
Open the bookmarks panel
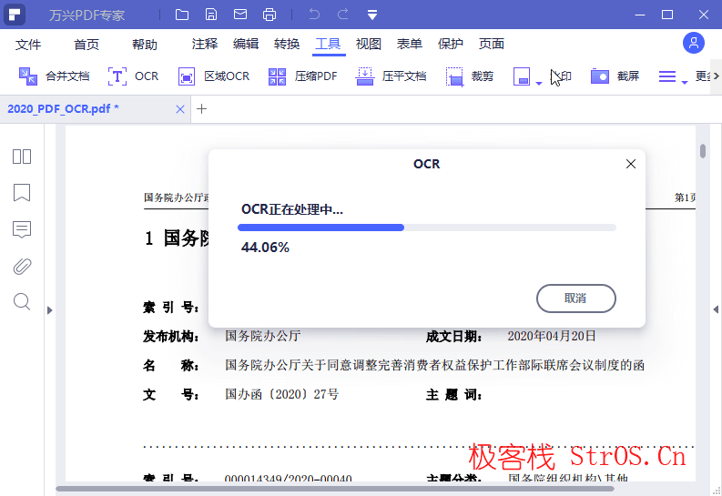[22, 193]
